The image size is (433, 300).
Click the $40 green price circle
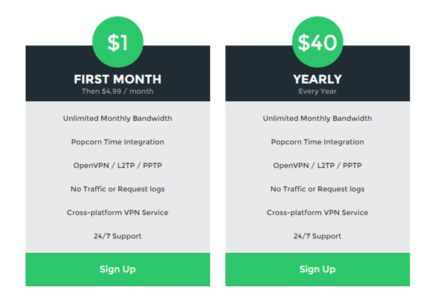coord(318,42)
